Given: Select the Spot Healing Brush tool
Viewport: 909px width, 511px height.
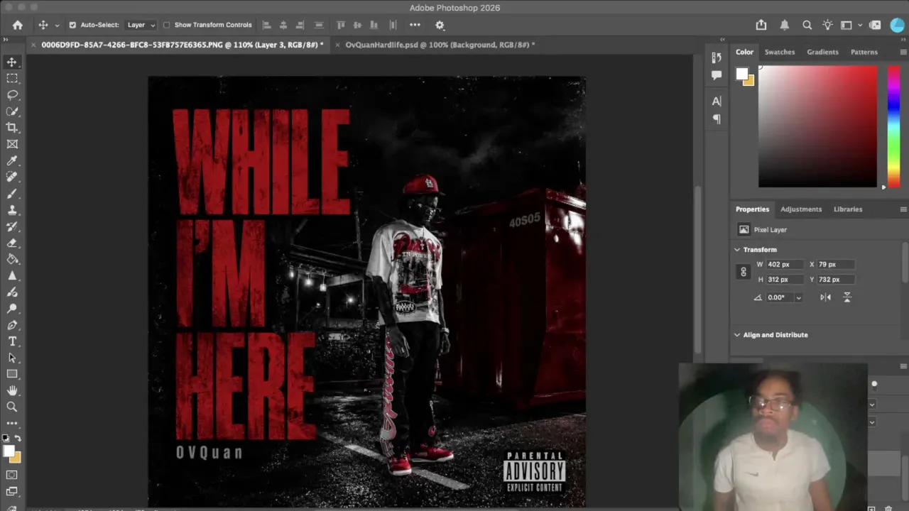Looking at the screenshot, I should point(12,177).
